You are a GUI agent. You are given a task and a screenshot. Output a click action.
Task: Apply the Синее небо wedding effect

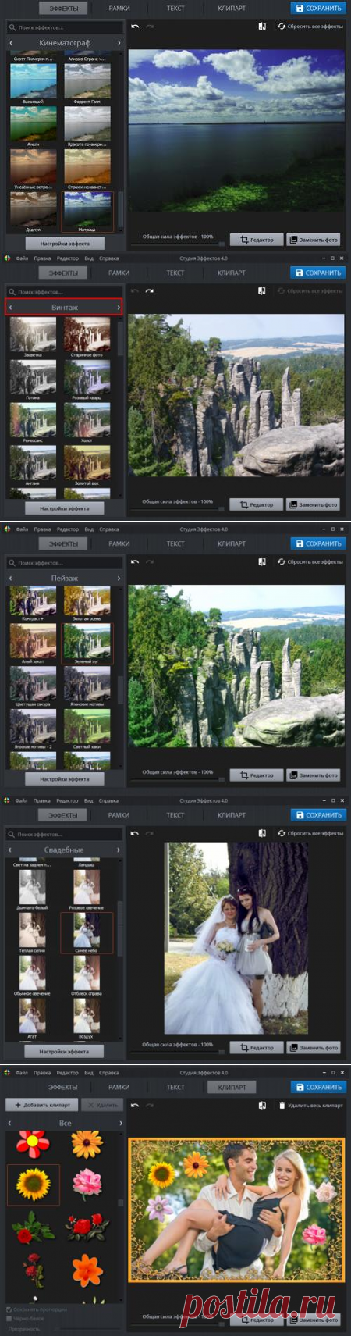pyautogui.click(x=87, y=933)
